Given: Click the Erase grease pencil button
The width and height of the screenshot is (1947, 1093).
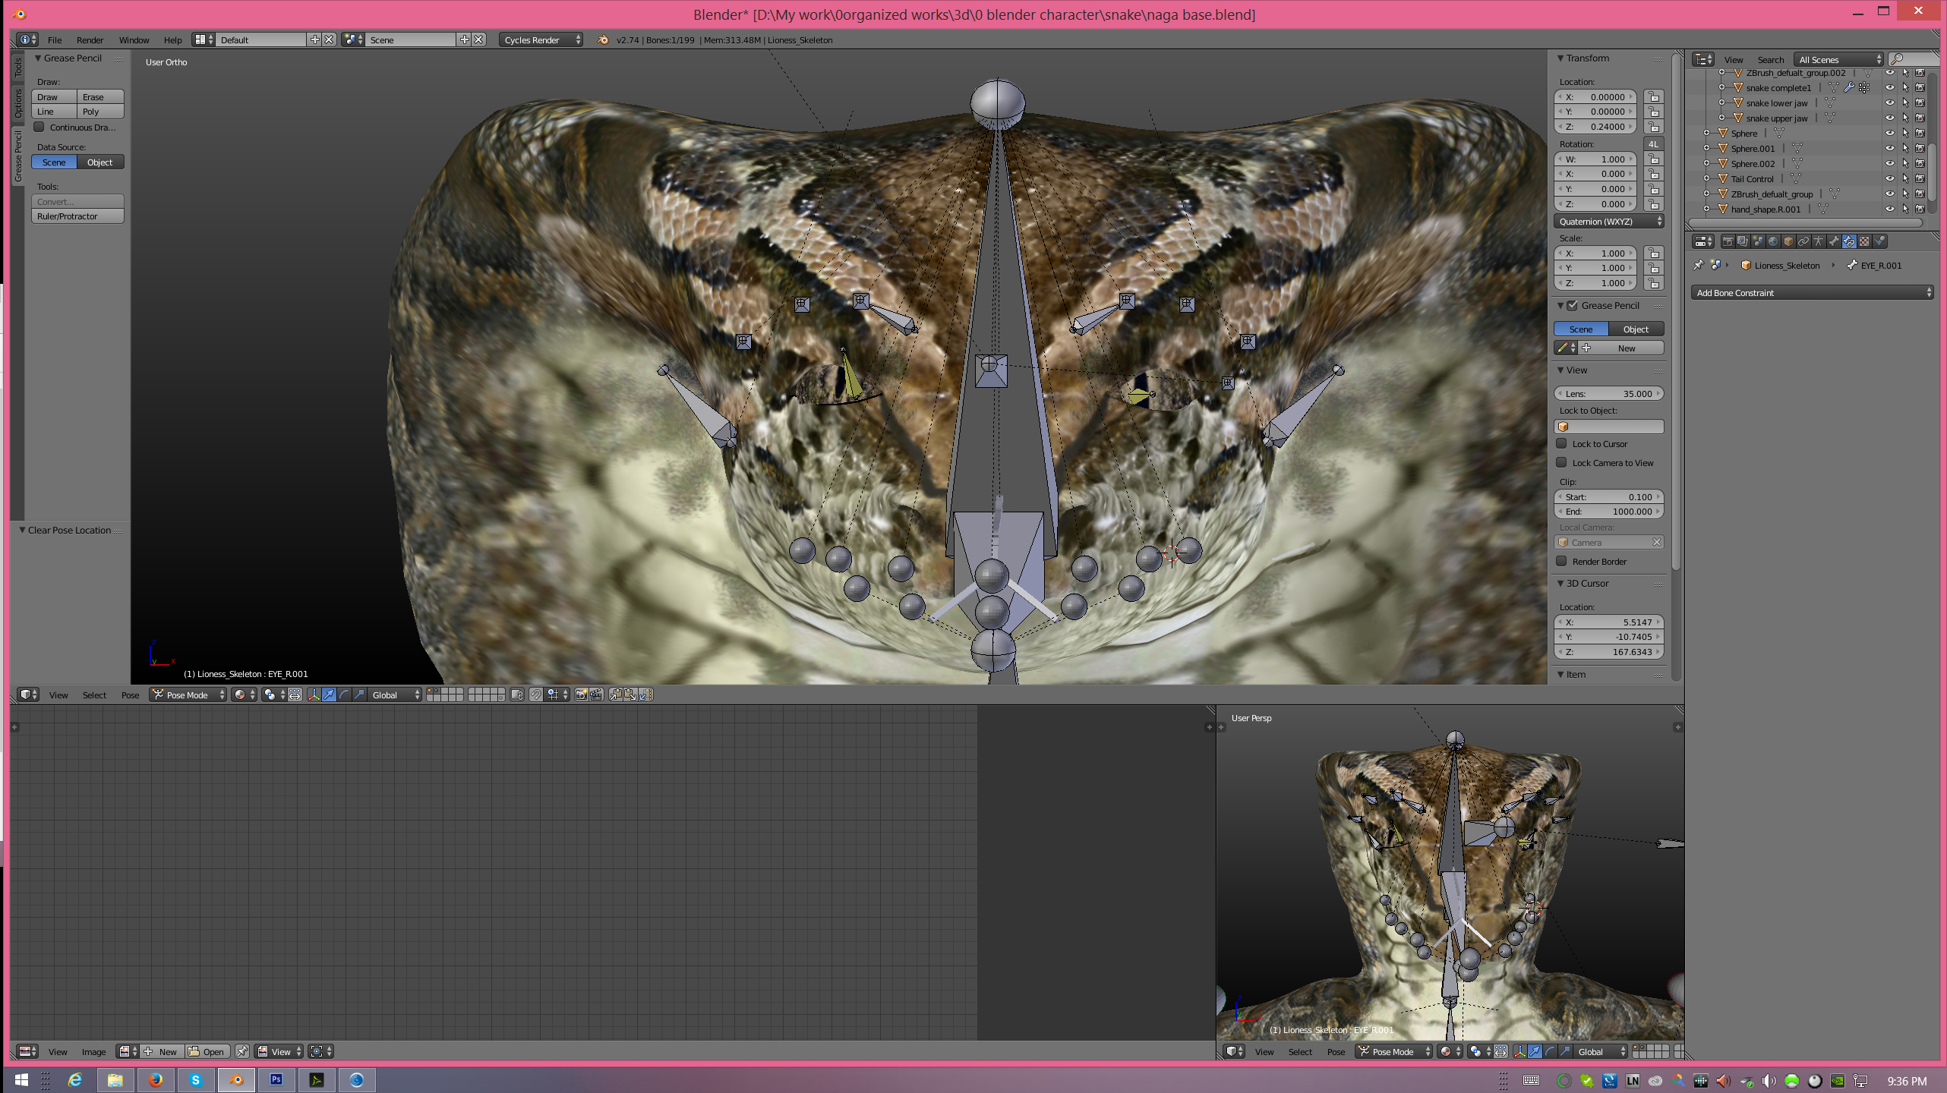Looking at the screenshot, I should tap(99, 96).
